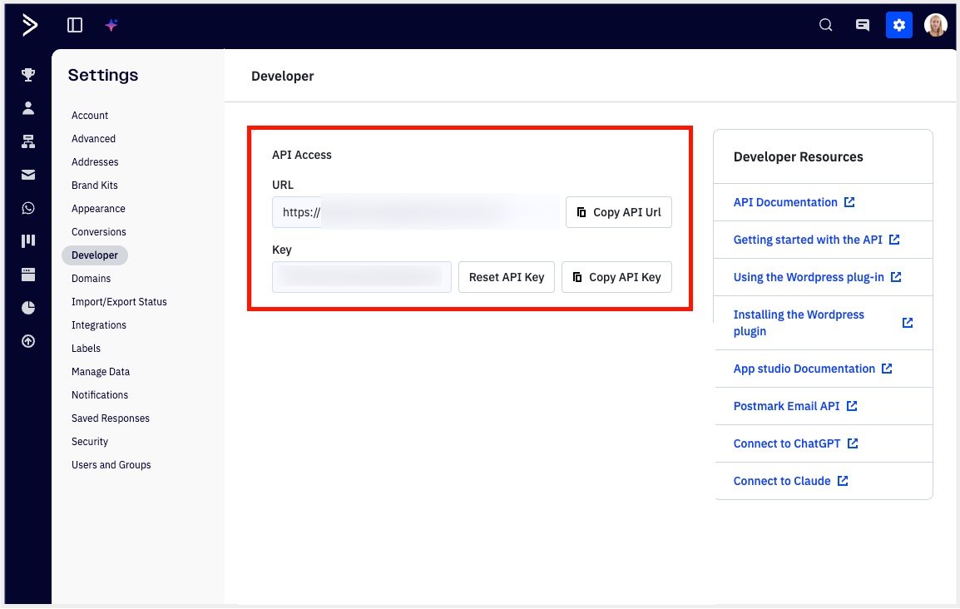Open the Automations hierarchy icon in sidebar

(x=28, y=141)
